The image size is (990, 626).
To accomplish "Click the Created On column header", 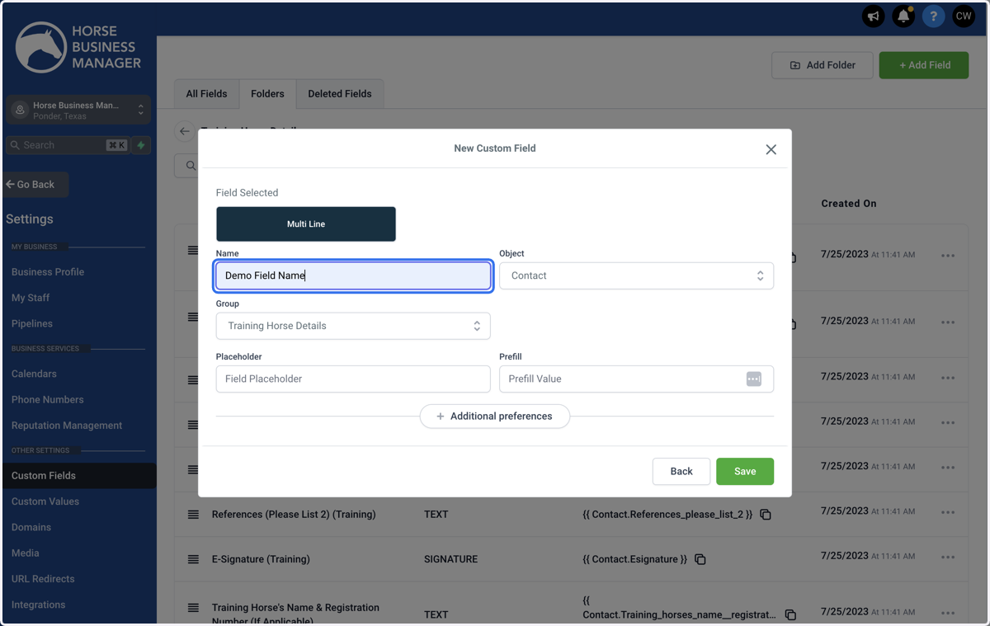I will click(x=849, y=204).
